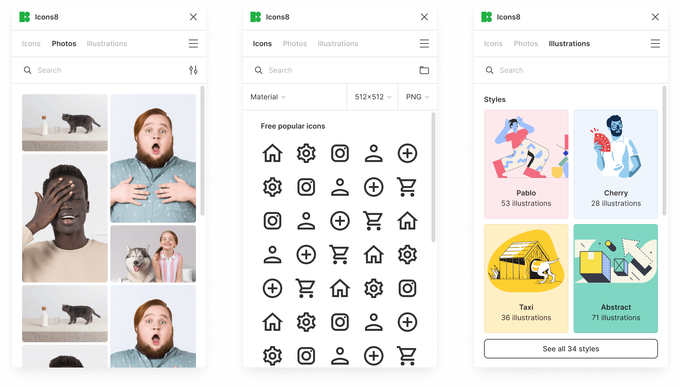Open the filter/sort options menu
680x387 pixels.
point(193,70)
